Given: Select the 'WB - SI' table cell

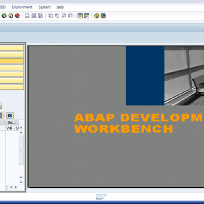Looking at the screenshot, I should (12, 128).
